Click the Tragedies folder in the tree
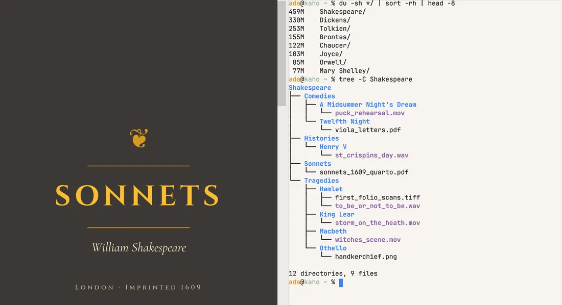The image size is (562, 305). (321, 181)
